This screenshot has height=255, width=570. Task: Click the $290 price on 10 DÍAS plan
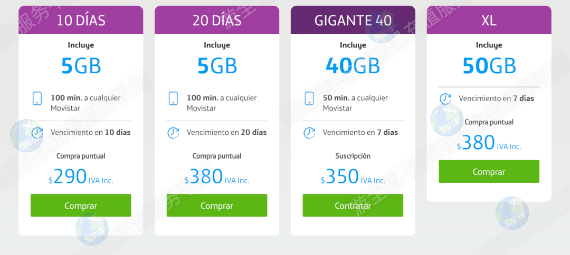coord(70,176)
